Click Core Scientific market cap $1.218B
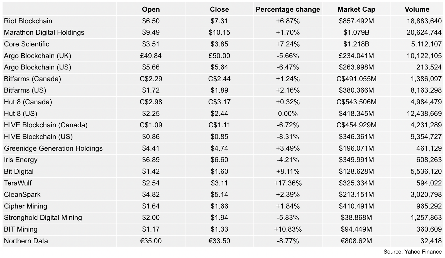The height and width of the screenshot is (258, 445). [x=356, y=44]
